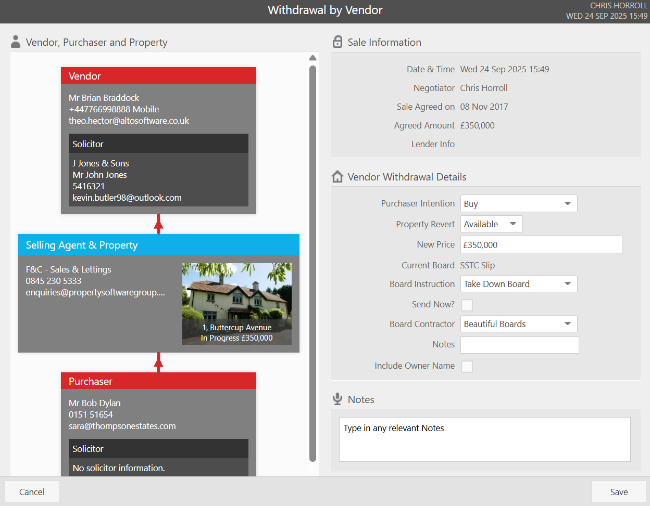Click the person icon beside Vendor, Purchaser and Property
Screen dimensions: 650x506
point(16,42)
